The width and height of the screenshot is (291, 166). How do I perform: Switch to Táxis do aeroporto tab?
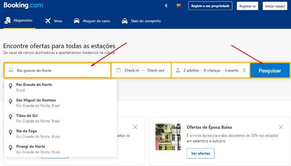pos(141,21)
